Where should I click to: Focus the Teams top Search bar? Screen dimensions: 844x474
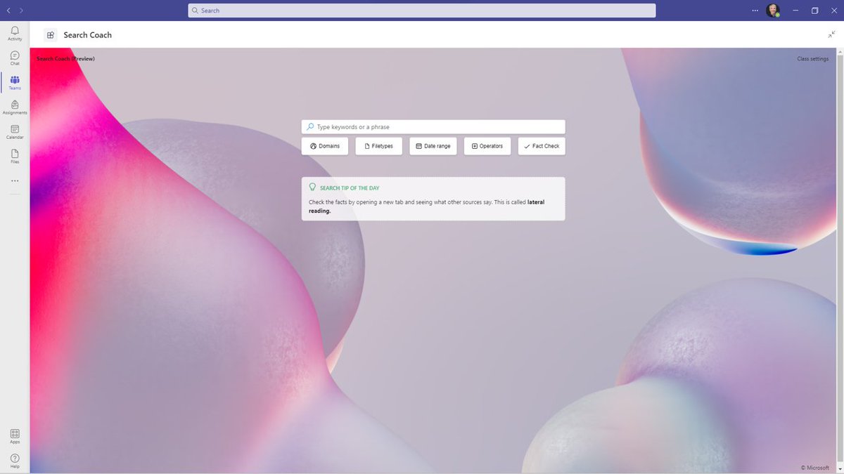pos(422,11)
